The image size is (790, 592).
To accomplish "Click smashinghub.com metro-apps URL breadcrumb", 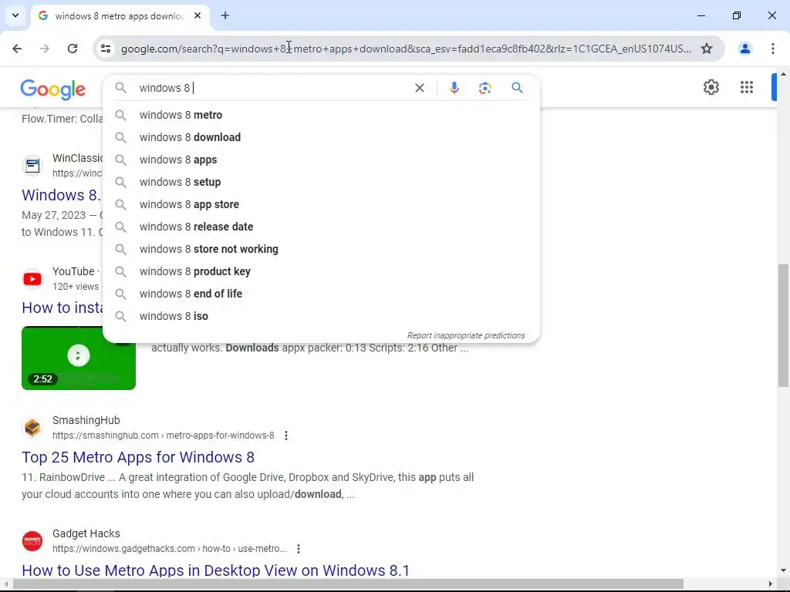I will 164,436.
